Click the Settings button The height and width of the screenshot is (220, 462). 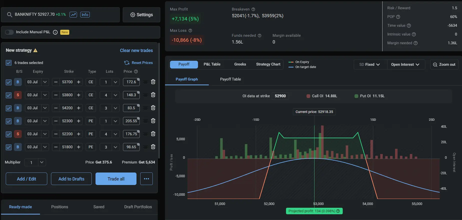(141, 15)
